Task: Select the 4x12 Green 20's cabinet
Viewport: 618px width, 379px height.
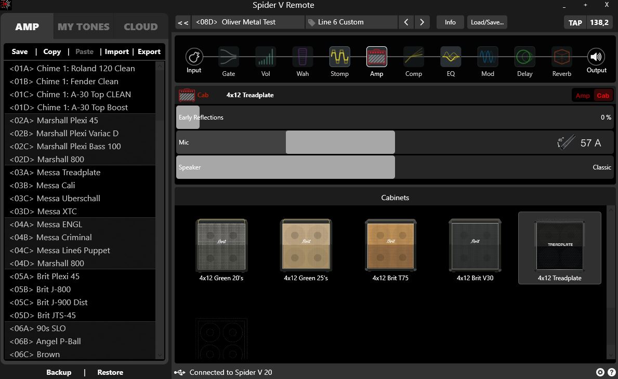Action: tap(221, 250)
